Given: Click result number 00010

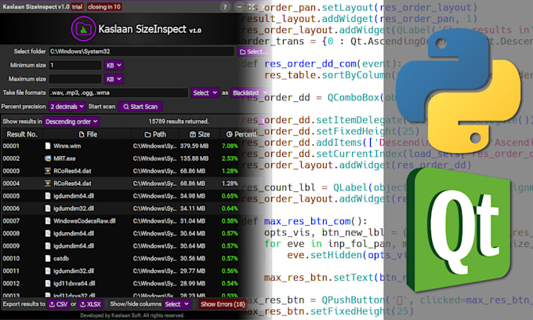Looking at the screenshot, I should (x=11, y=259).
